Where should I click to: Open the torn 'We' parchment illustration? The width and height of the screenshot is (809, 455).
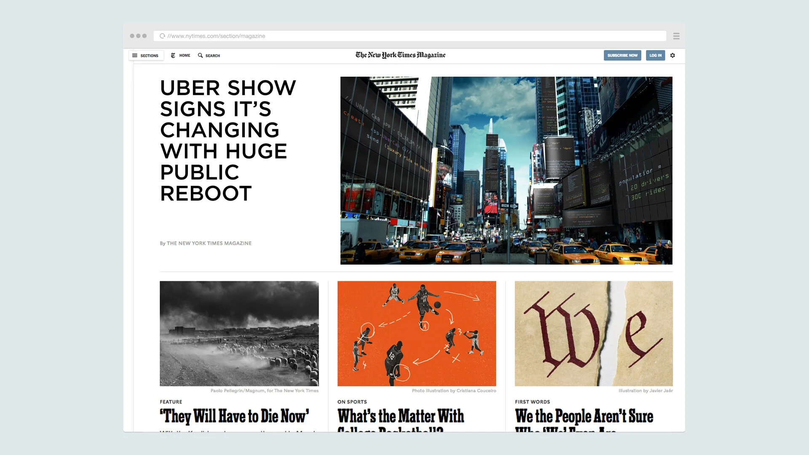tap(593, 333)
